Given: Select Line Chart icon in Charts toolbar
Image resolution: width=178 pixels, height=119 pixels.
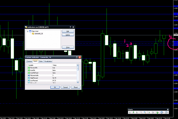Looking at the screenshot, I should click(137, 112).
